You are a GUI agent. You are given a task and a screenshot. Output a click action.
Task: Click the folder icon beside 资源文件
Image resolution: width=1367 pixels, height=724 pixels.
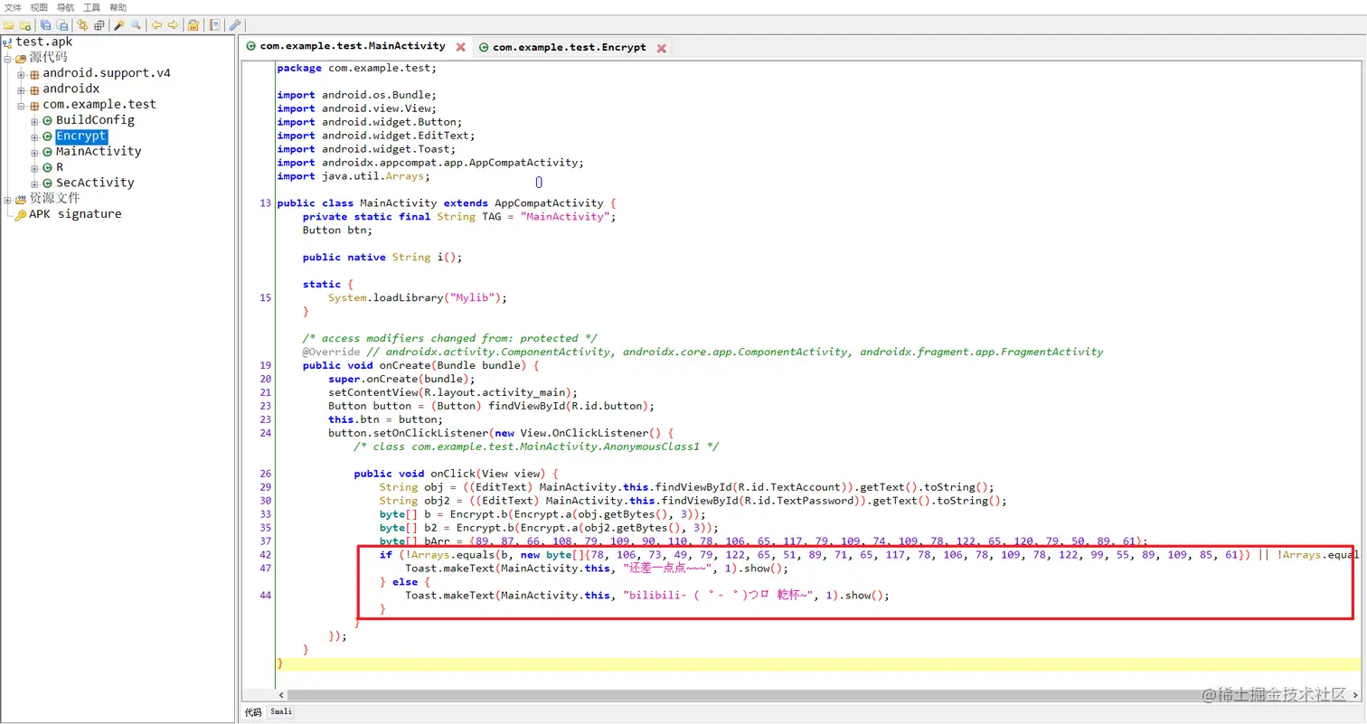click(x=21, y=199)
